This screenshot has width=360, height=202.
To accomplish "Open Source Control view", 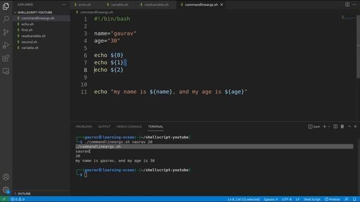I will (x=6, y=32).
